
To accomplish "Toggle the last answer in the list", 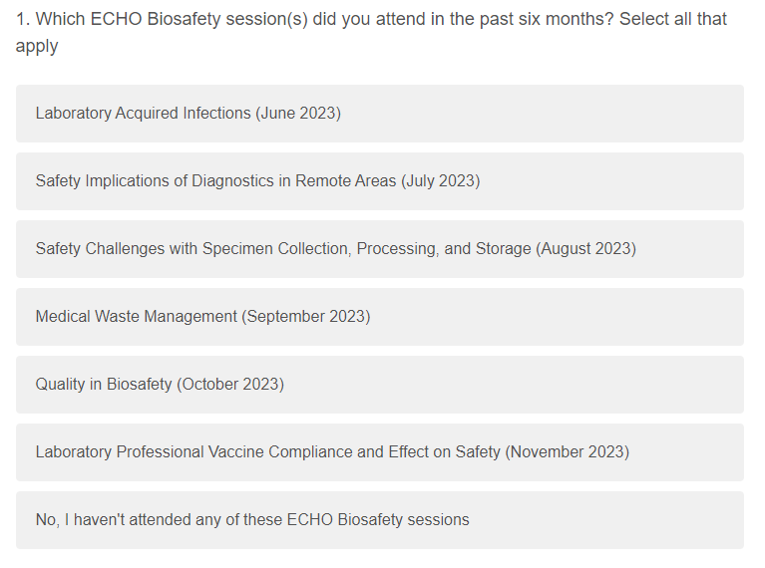I will [x=379, y=520].
